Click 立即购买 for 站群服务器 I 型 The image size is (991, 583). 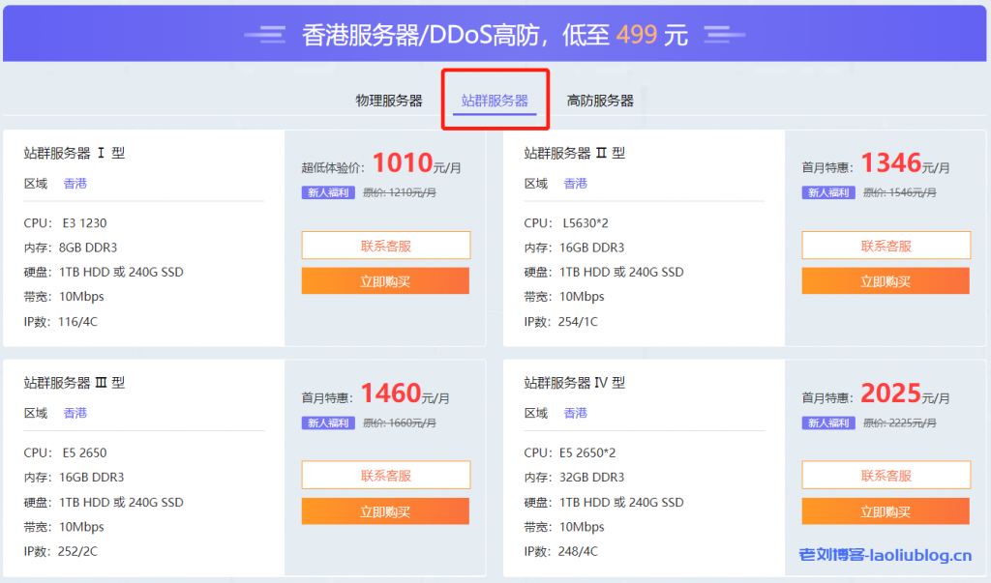[x=385, y=280]
